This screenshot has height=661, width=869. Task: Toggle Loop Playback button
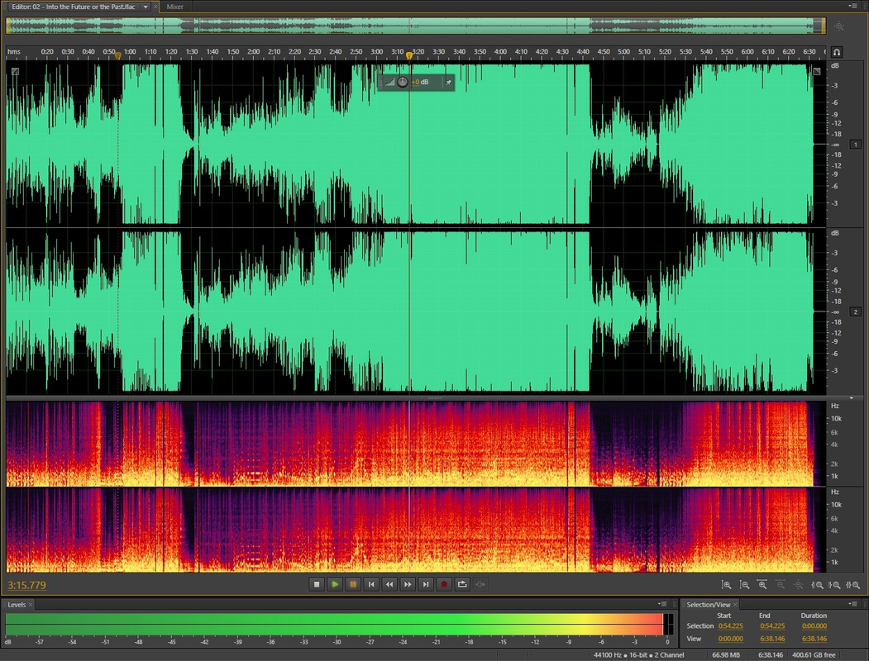tap(462, 584)
